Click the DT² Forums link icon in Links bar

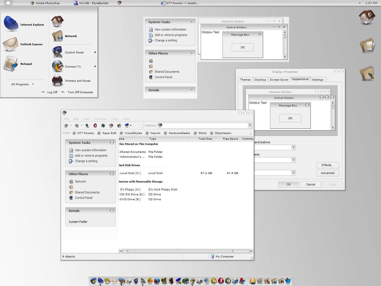(74, 133)
